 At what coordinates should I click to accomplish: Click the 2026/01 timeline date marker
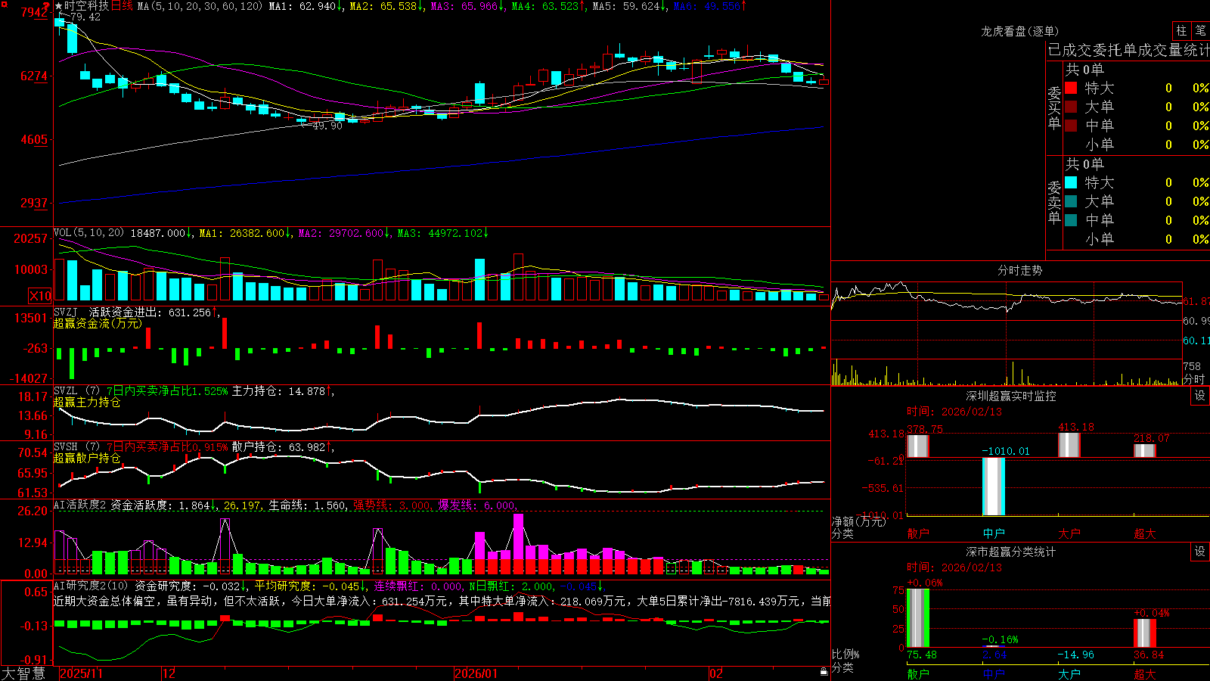point(476,673)
